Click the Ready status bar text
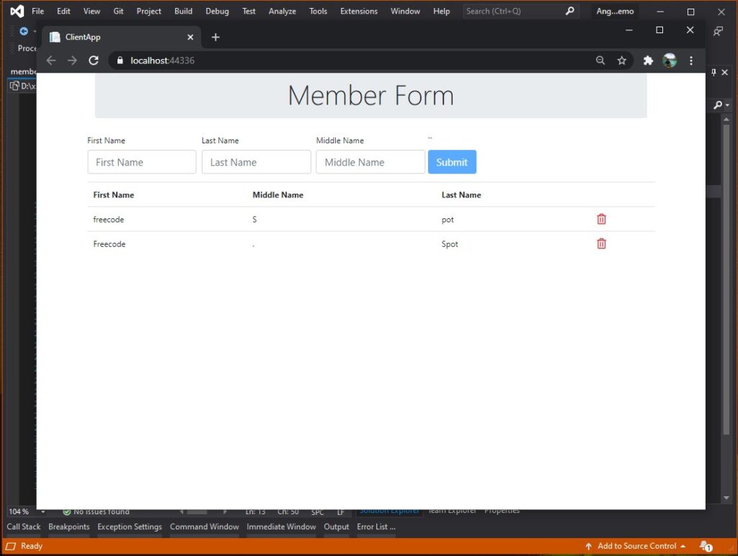738x556 pixels. pyautogui.click(x=32, y=546)
